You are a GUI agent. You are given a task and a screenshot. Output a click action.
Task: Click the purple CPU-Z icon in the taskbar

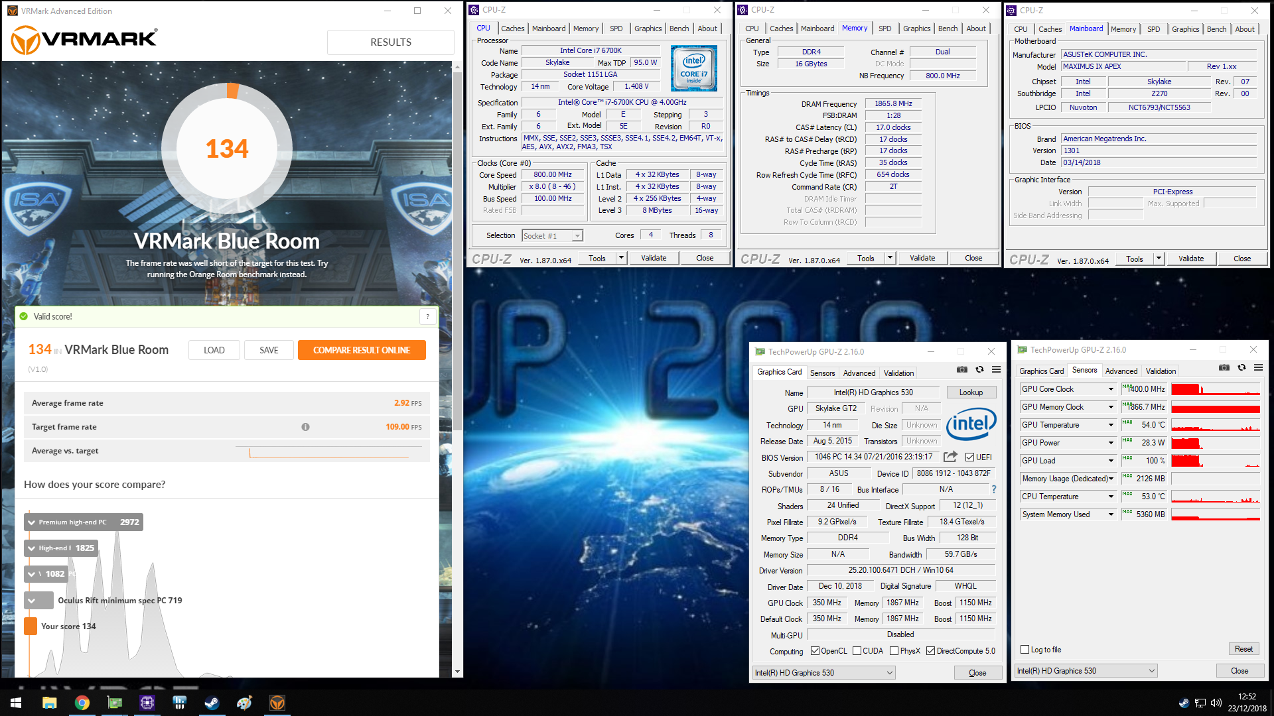(x=147, y=703)
